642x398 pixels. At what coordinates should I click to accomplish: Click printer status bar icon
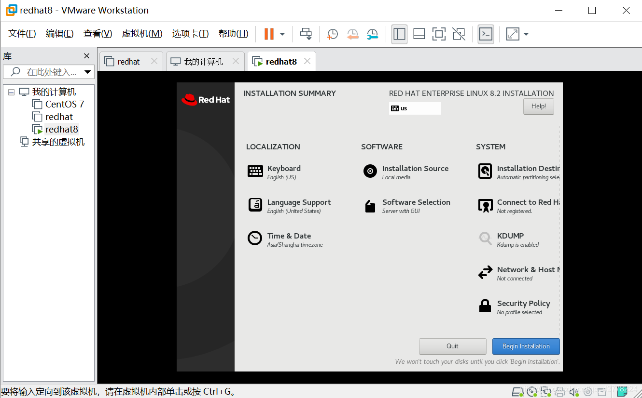(x=560, y=391)
